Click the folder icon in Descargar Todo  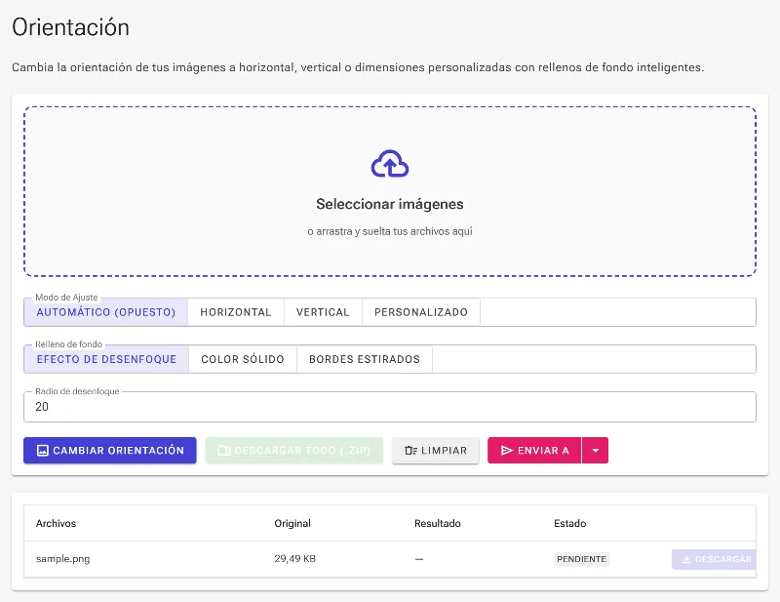[x=224, y=451]
